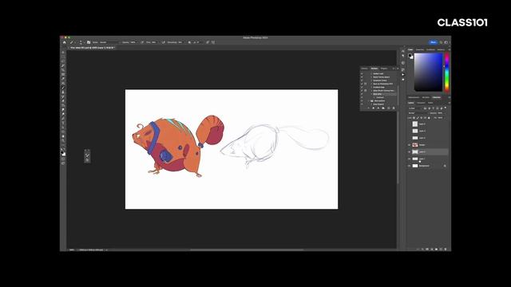Expand the Mixer Brush Cloning Paint Setup action
Screen dimensions: 511x287
coord(371,91)
